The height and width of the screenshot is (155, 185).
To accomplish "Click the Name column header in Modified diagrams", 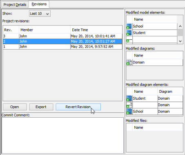I will 158,55.
